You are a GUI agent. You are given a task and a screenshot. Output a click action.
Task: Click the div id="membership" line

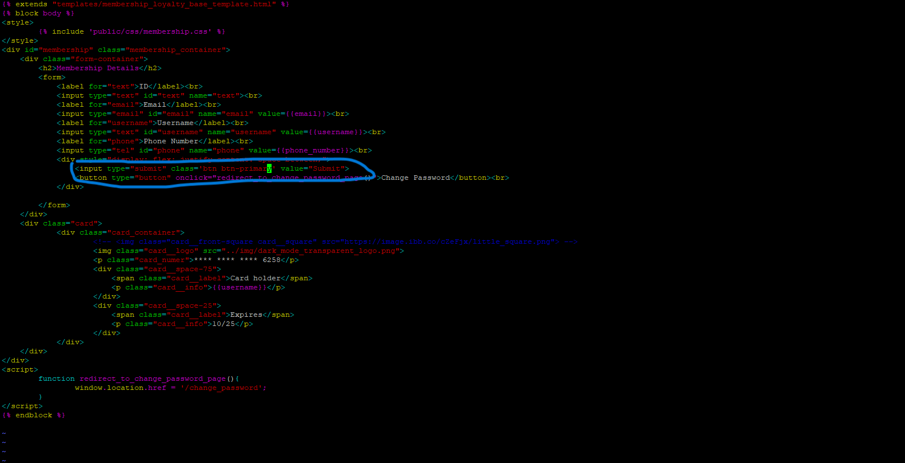pyautogui.click(x=116, y=50)
